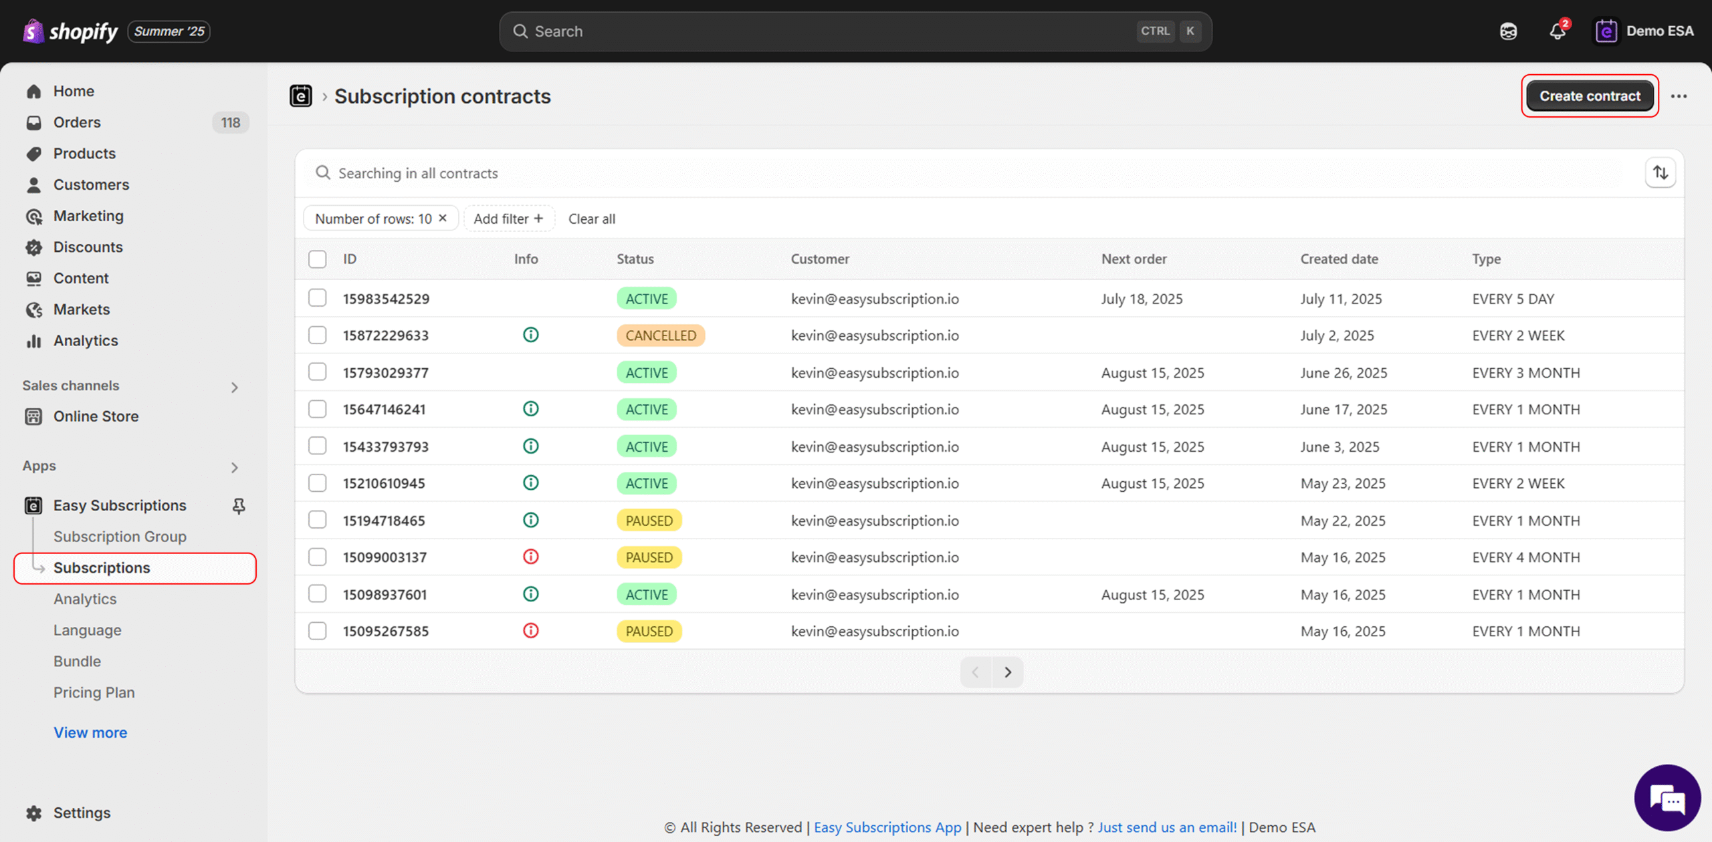1712x842 pixels.
Task: View info icon for contract 15194718465
Action: 530,521
